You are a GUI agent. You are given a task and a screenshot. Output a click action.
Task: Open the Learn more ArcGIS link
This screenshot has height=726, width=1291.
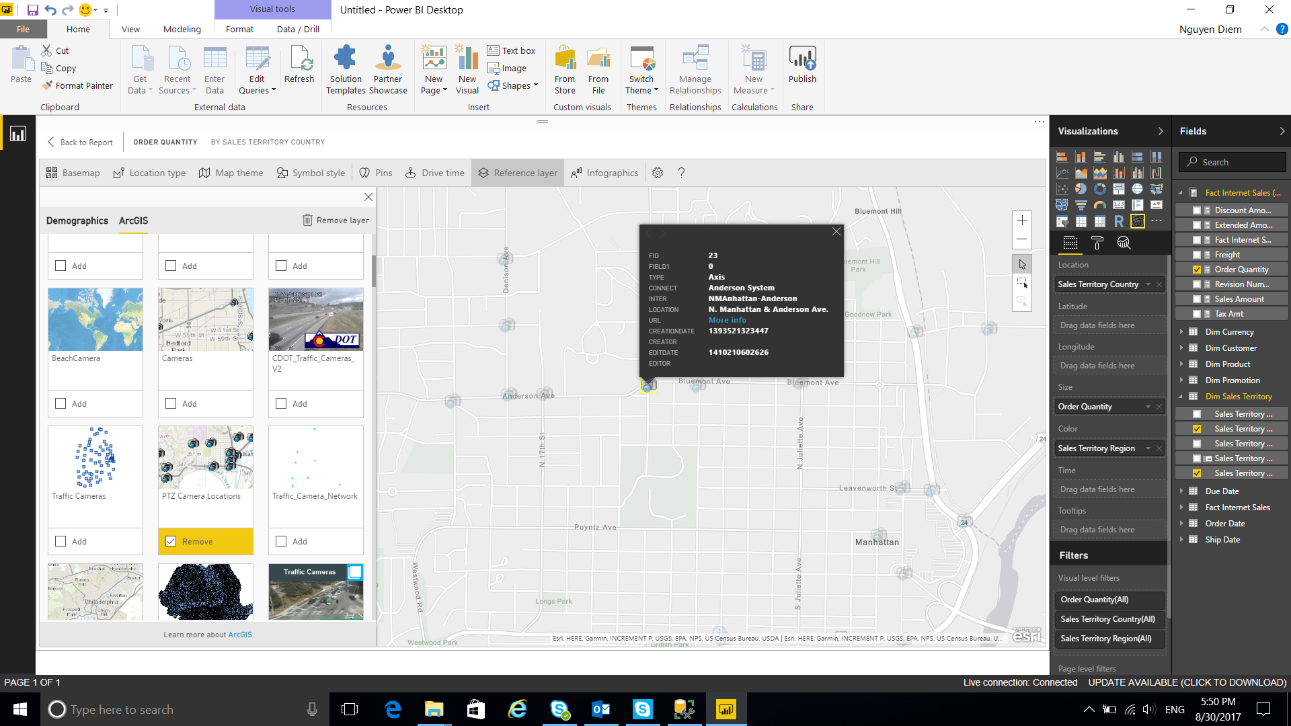point(240,635)
